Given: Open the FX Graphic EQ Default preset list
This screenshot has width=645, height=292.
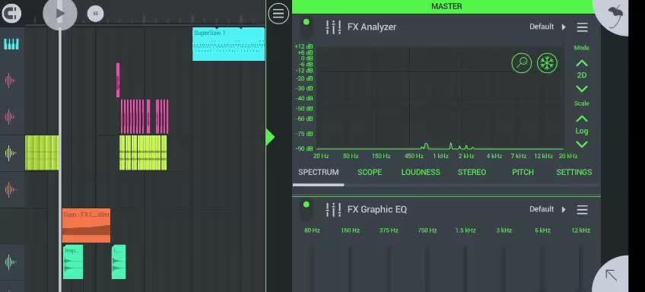Looking at the screenshot, I should click(x=548, y=209).
